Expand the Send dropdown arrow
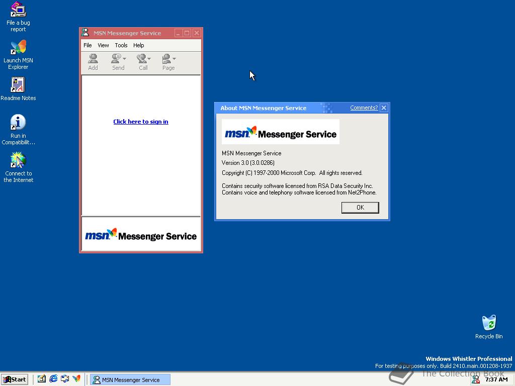515x386 pixels. pos(125,59)
